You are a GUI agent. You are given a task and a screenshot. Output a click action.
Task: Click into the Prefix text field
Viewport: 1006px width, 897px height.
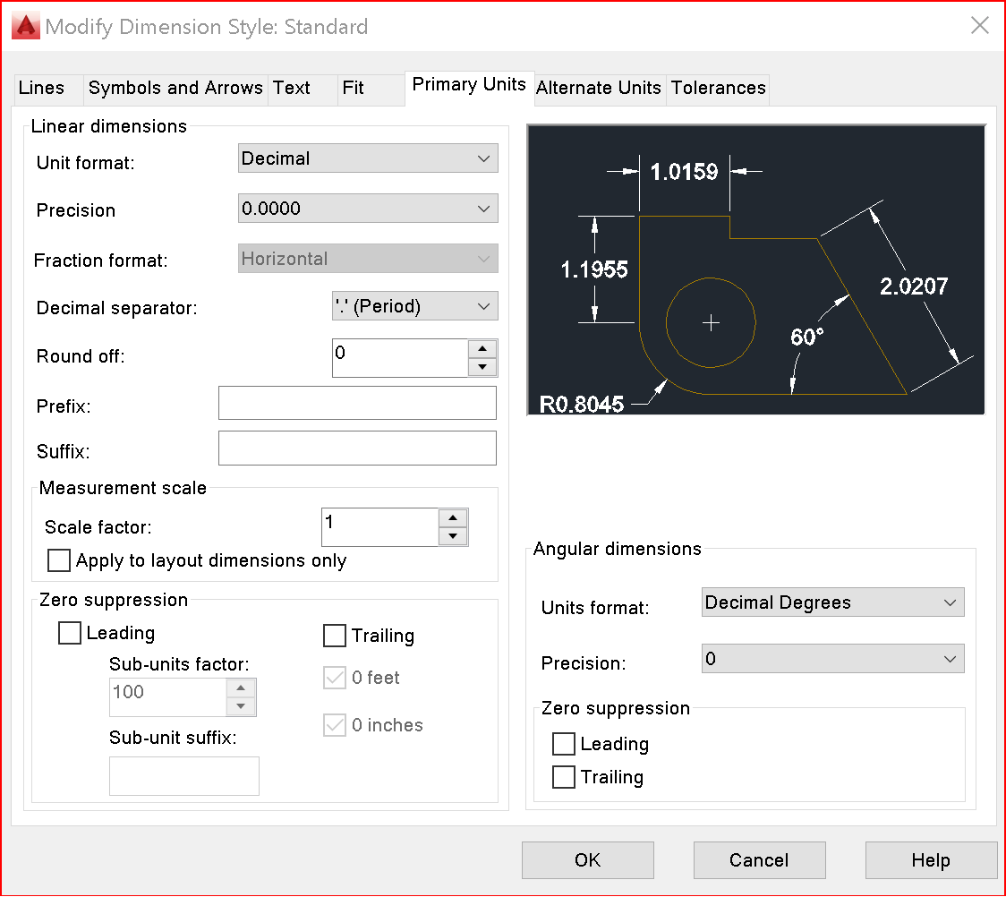click(x=357, y=403)
